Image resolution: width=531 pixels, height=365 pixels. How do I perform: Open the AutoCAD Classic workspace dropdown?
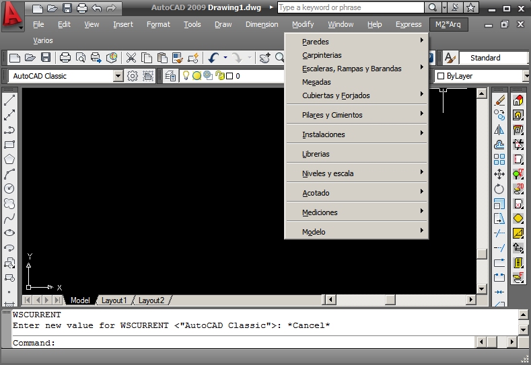click(x=118, y=76)
